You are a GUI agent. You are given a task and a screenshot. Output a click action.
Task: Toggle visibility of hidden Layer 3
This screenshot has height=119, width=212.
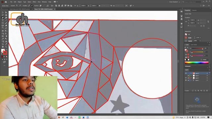click(186, 76)
